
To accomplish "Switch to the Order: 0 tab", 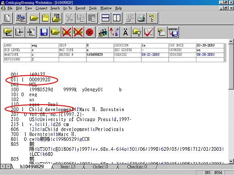I will 100,167.
